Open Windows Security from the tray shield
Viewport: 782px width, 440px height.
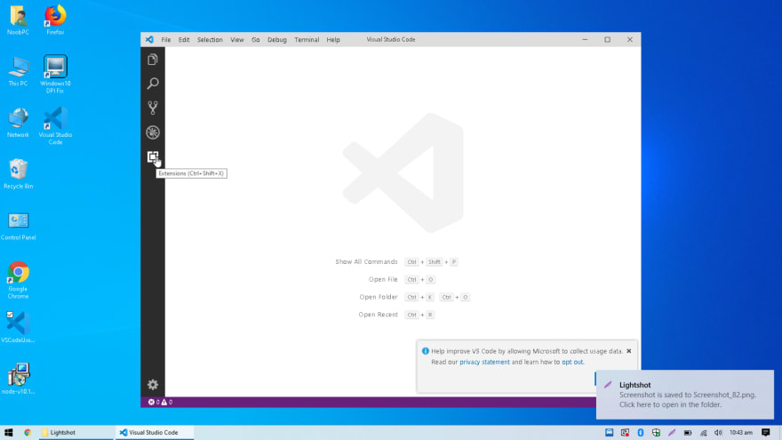click(x=656, y=433)
